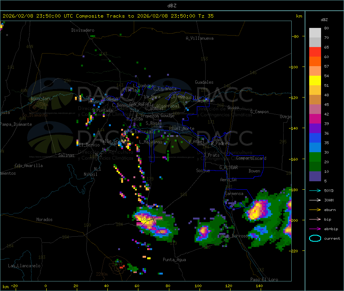Image resolution: width=344 pixels, height=291 pixels.
Task: Click the dBZ title at top
Action: pyautogui.click(x=172, y=6)
